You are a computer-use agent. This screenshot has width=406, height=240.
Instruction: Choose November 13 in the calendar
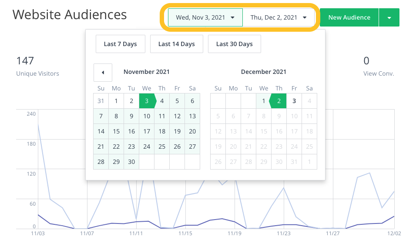pyautogui.click(x=192, y=116)
